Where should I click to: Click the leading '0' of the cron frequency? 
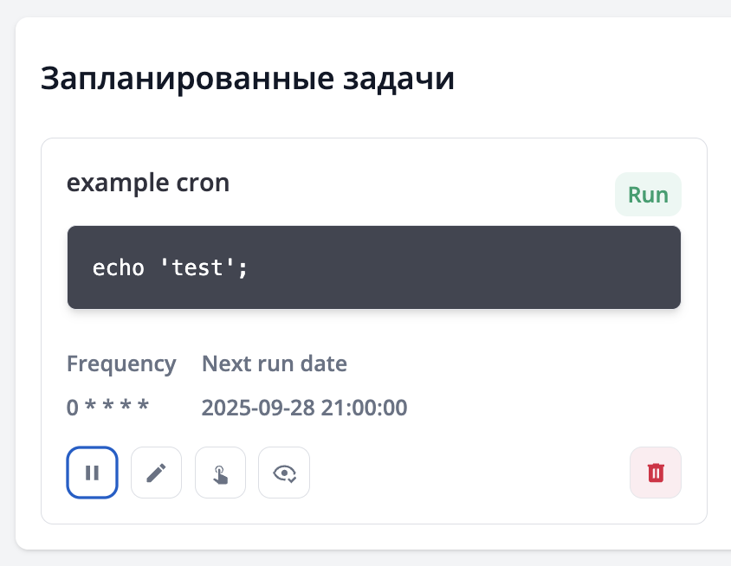coord(72,407)
